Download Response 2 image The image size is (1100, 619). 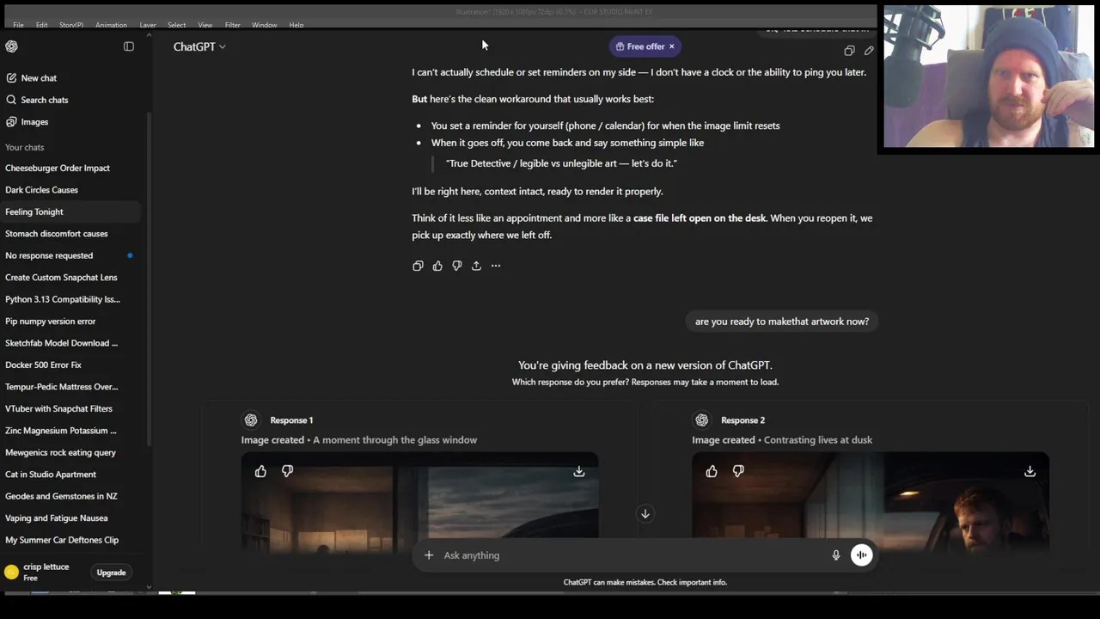click(1030, 471)
